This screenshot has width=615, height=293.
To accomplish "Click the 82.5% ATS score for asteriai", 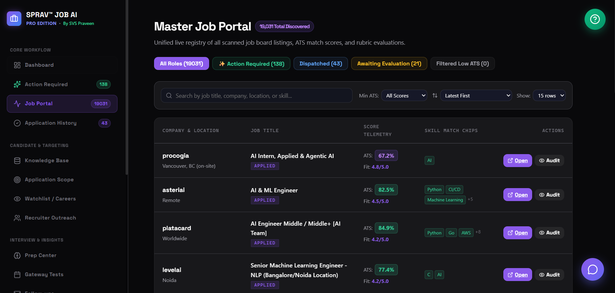I will tap(386, 190).
